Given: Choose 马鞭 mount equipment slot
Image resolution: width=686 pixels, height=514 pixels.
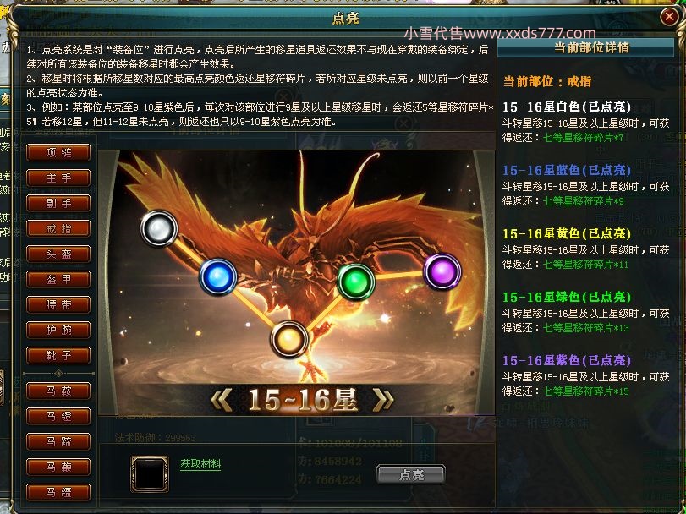Looking at the screenshot, I should pyautogui.click(x=58, y=467).
